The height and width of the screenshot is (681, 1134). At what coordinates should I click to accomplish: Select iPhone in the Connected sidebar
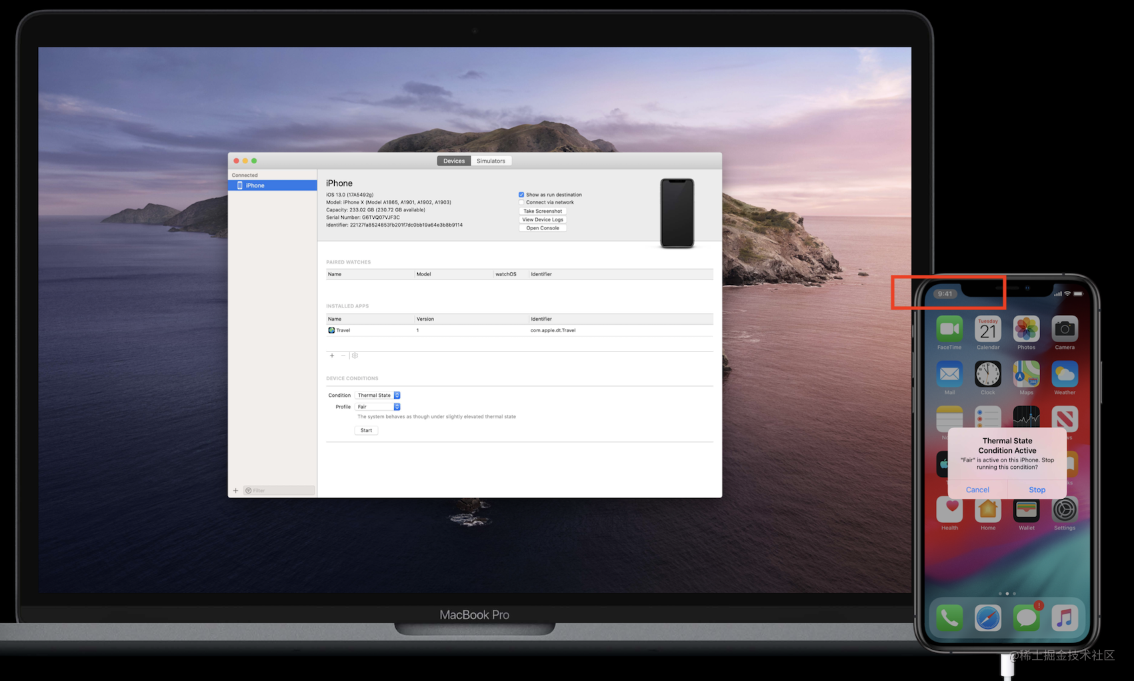coord(273,185)
